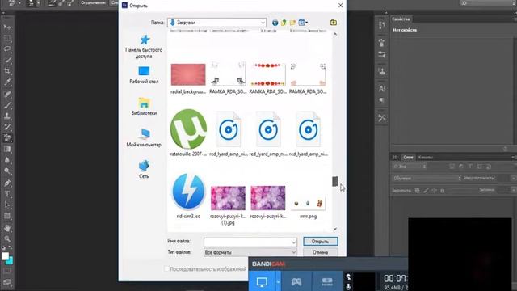The width and height of the screenshot is (517, 291).
Task: Toggle lock image pixels brush icon
Action: (x=426, y=190)
